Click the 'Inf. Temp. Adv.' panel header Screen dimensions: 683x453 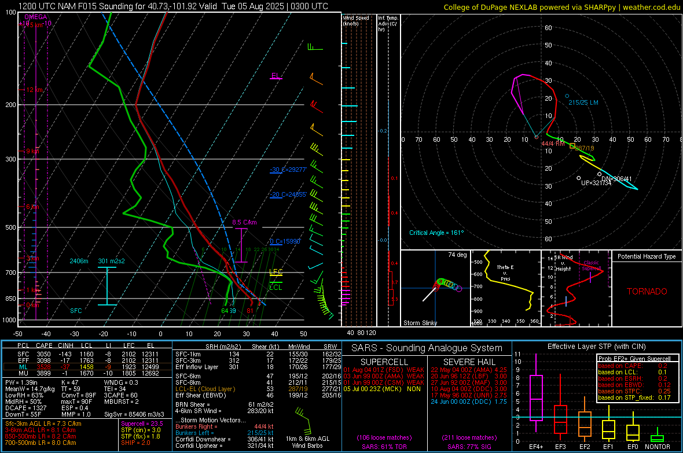tap(387, 24)
